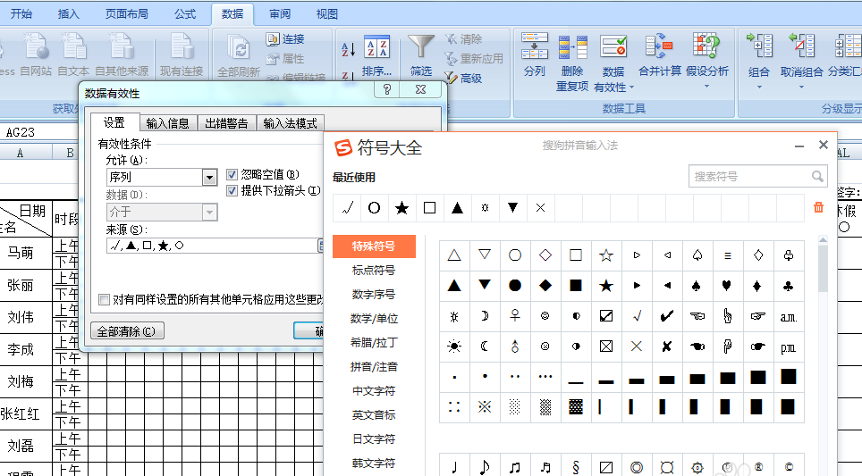Switch to the 开始 (Home) ribbon tab

[x=21, y=13]
